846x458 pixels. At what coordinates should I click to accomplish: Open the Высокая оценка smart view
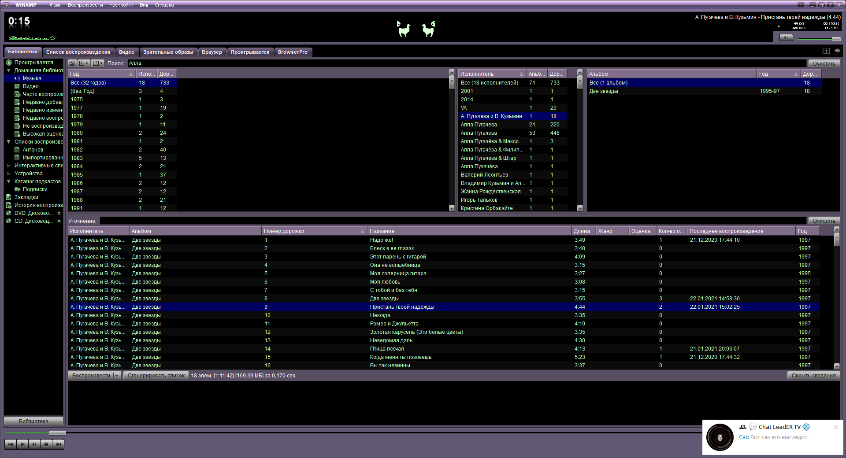pyautogui.click(x=43, y=134)
